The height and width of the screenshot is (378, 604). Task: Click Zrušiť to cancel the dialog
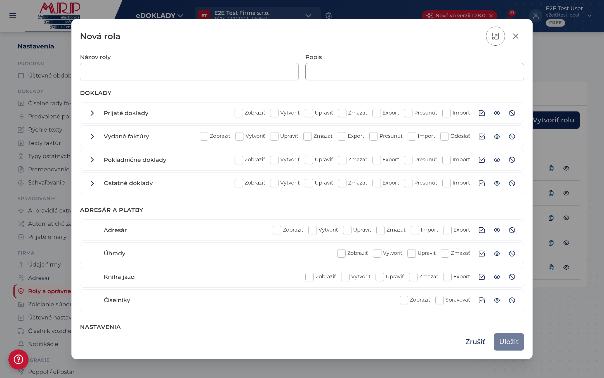(475, 342)
